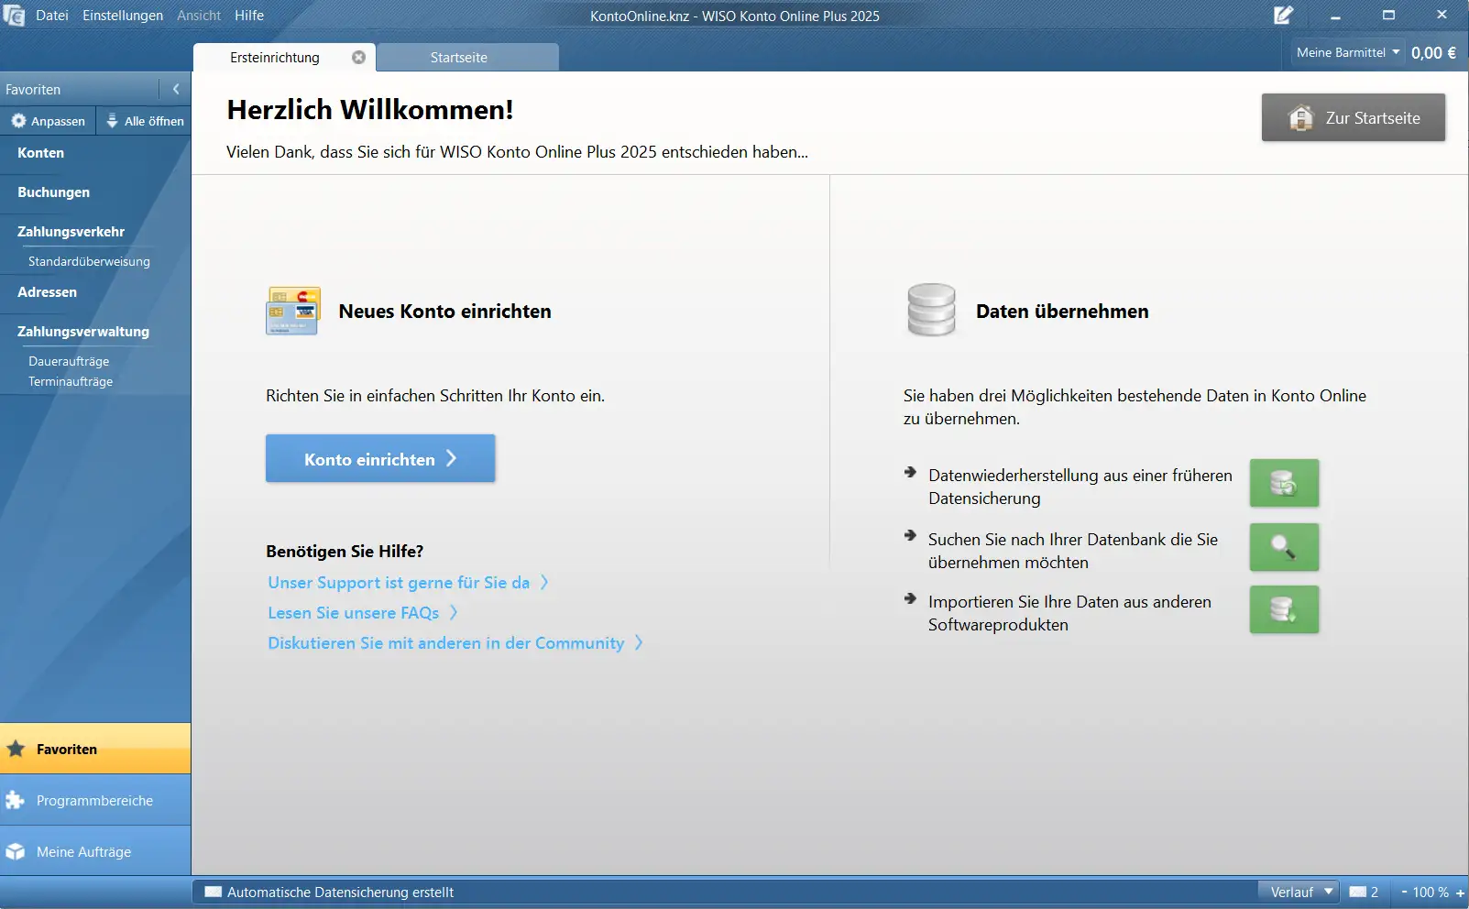Increase zoom with the plus control
1469x909 pixels.
pos(1460,893)
